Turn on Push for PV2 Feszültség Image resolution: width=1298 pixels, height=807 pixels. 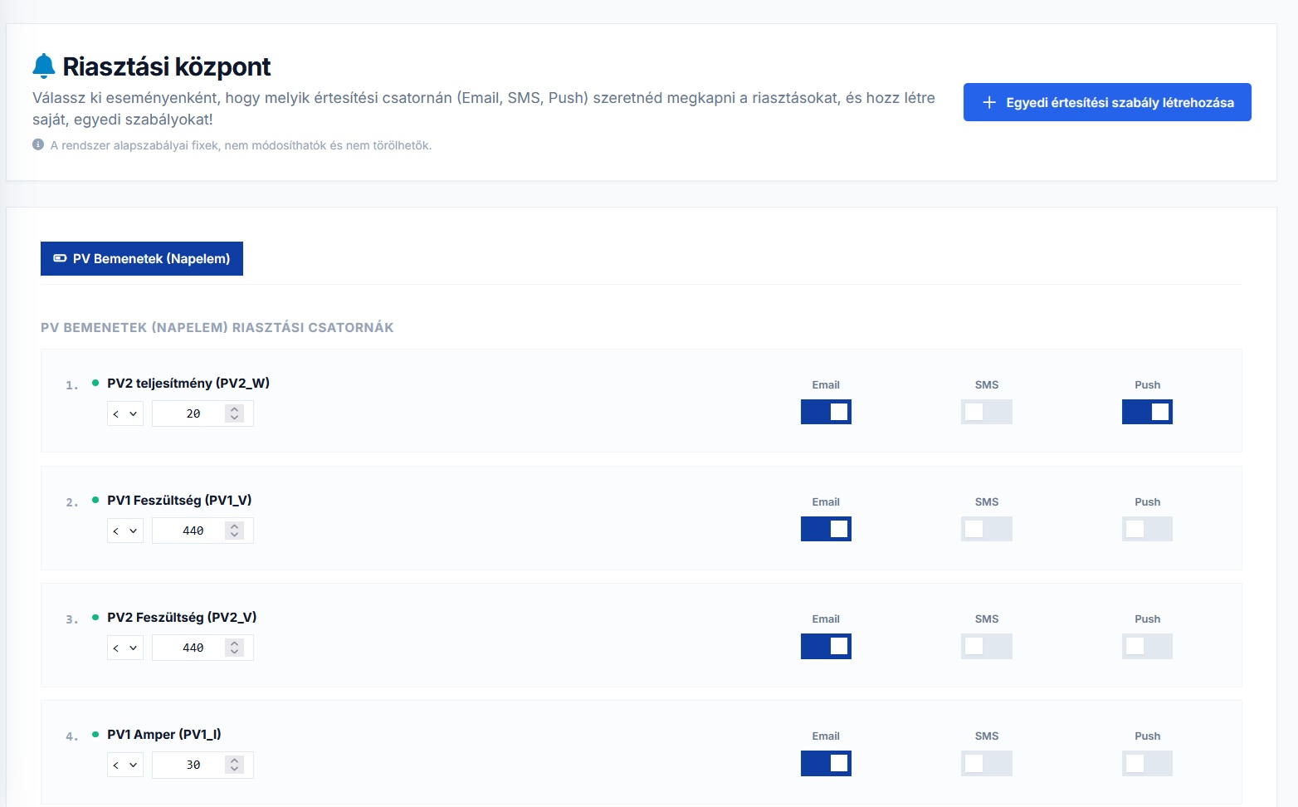pyautogui.click(x=1147, y=646)
